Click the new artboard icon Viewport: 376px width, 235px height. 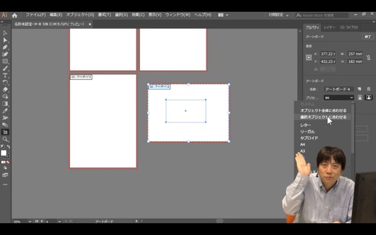click(359, 89)
